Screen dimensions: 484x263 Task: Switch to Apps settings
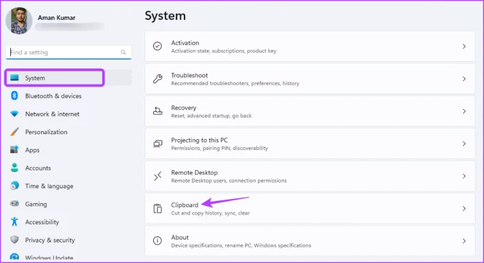point(68,150)
